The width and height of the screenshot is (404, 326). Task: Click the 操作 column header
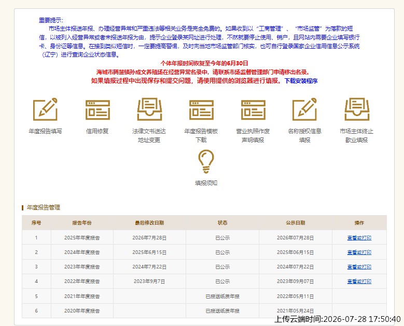(359, 223)
